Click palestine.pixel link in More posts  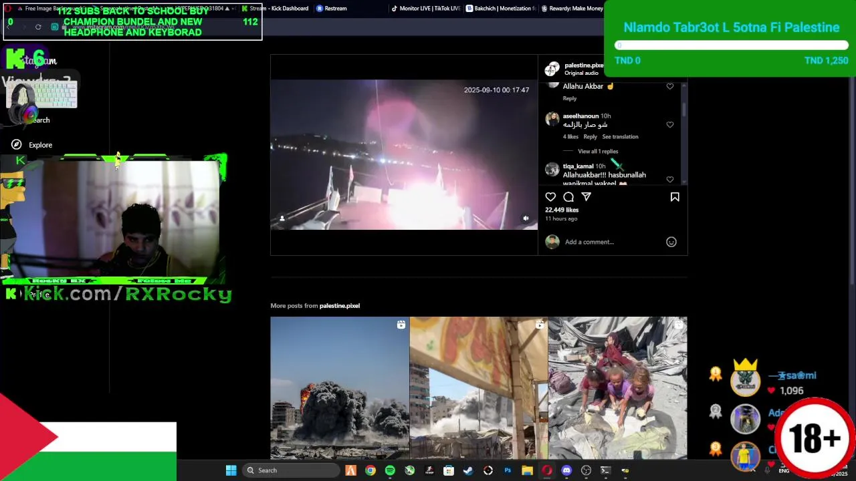(340, 306)
